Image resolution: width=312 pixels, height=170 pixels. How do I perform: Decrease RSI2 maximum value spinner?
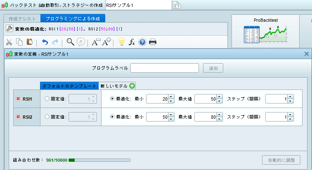tap(220, 119)
